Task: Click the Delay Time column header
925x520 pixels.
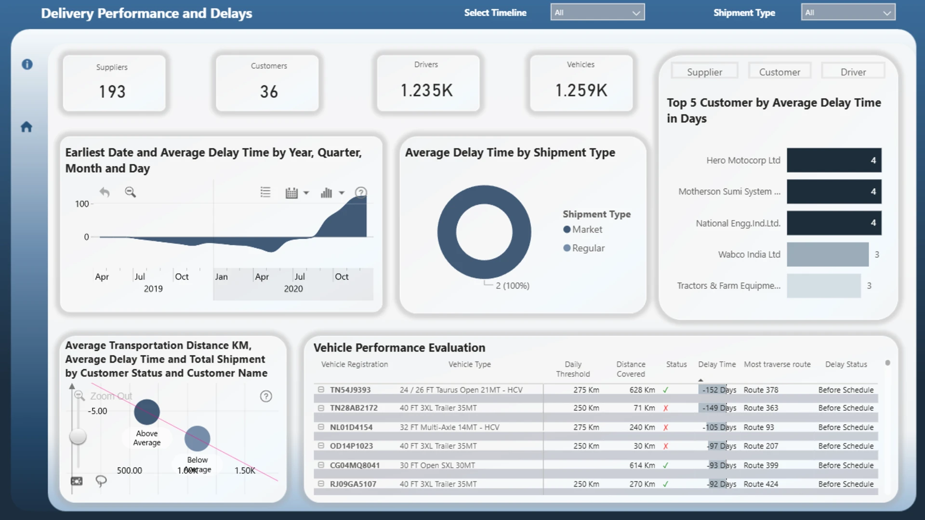Action: pos(716,364)
